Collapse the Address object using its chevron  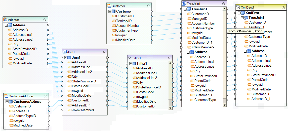point(45,20)
